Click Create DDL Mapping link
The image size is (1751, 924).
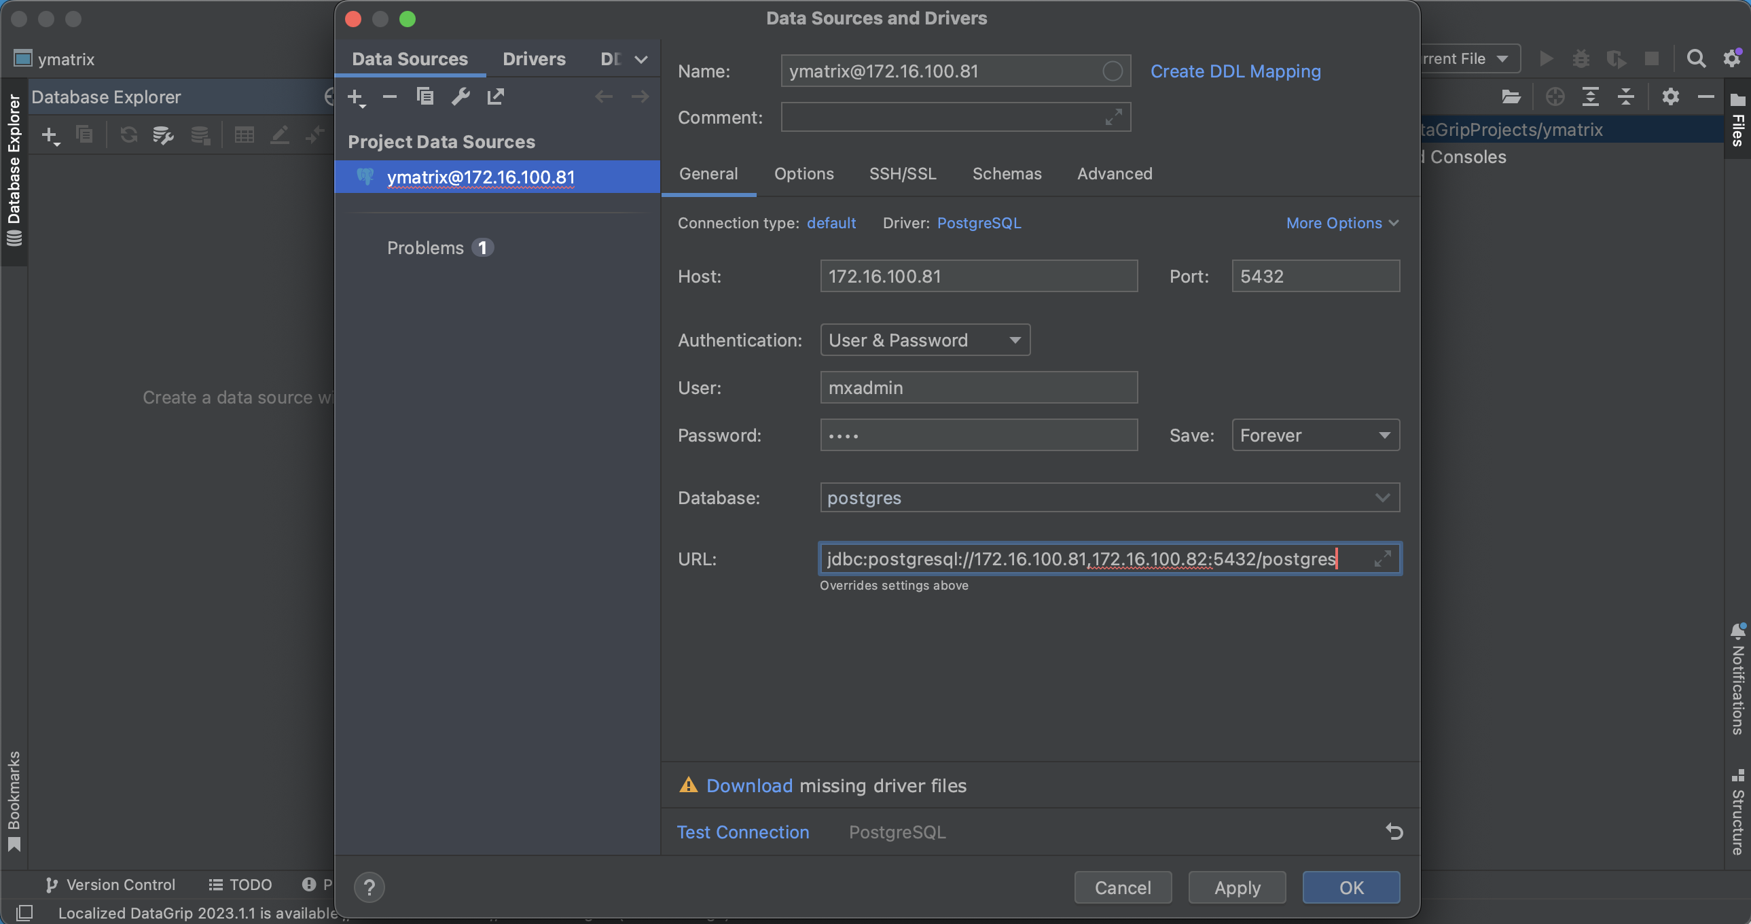point(1235,71)
